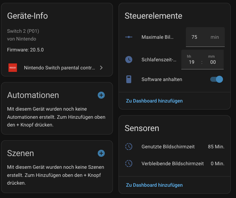Click the Sensoren card heading
Screen dimensions: 236x198
[142, 128]
